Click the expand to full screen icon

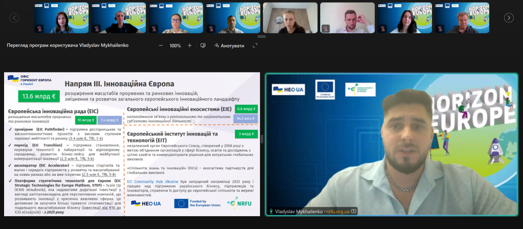point(255,45)
